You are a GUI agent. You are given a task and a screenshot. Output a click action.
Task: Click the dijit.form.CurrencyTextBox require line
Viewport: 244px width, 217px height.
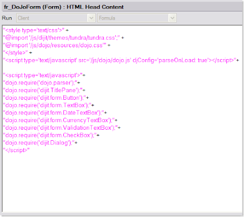coord(60,120)
